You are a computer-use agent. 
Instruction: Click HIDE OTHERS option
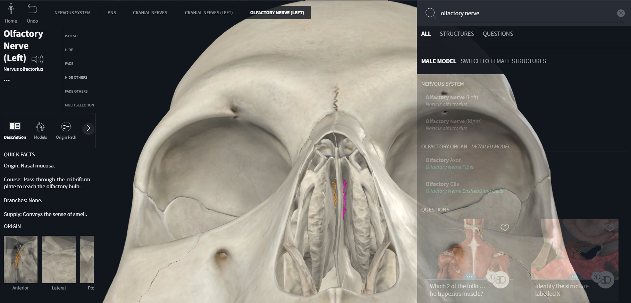(x=76, y=77)
